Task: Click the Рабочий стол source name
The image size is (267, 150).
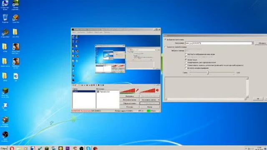Action: [105, 92]
